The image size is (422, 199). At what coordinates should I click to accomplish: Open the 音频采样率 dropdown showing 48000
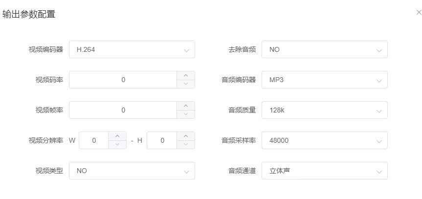click(325, 140)
